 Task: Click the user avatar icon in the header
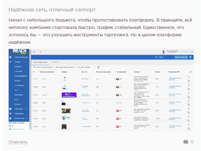tap(164, 52)
